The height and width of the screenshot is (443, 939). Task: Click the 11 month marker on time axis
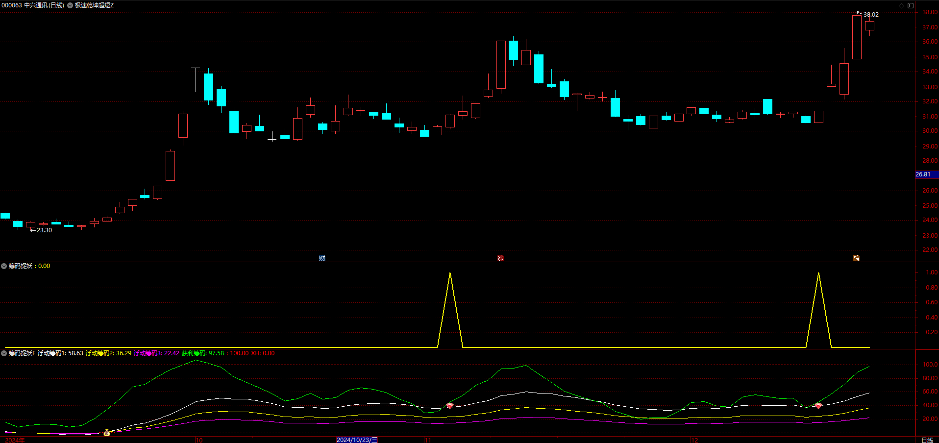tap(427, 440)
